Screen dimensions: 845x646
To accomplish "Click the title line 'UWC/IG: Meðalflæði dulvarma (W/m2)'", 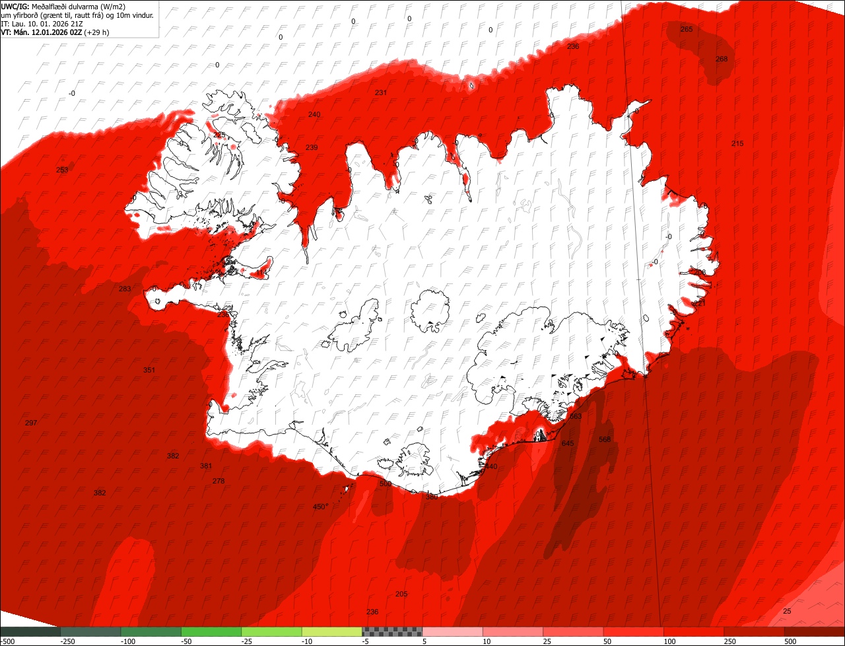I will tap(63, 6).
